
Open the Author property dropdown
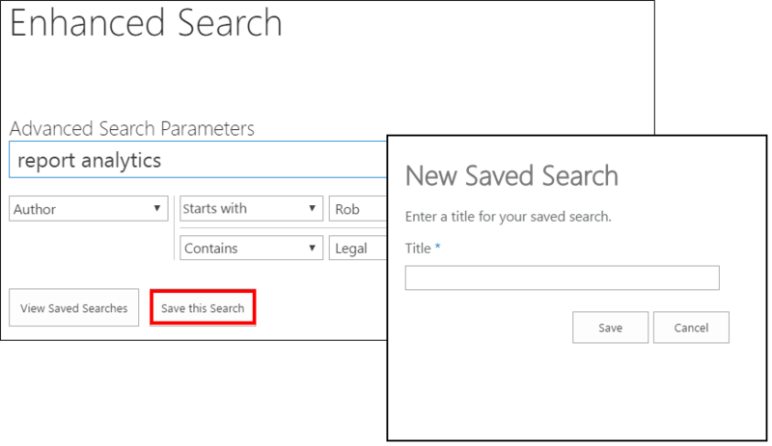[x=89, y=209]
